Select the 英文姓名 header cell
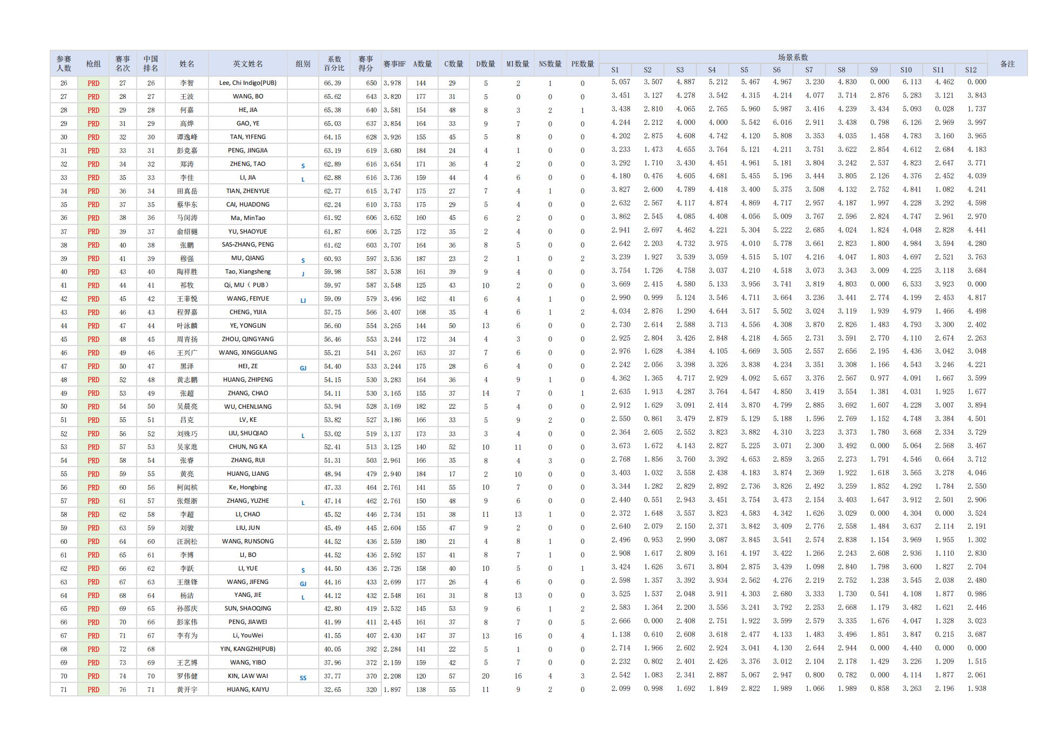1061x751 pixels. [x=248, y=64]
